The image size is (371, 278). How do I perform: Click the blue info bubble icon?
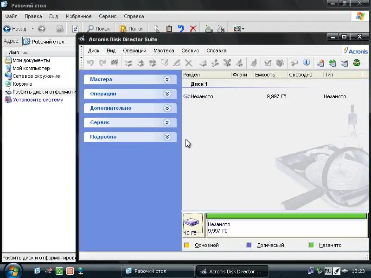(307, 63)
